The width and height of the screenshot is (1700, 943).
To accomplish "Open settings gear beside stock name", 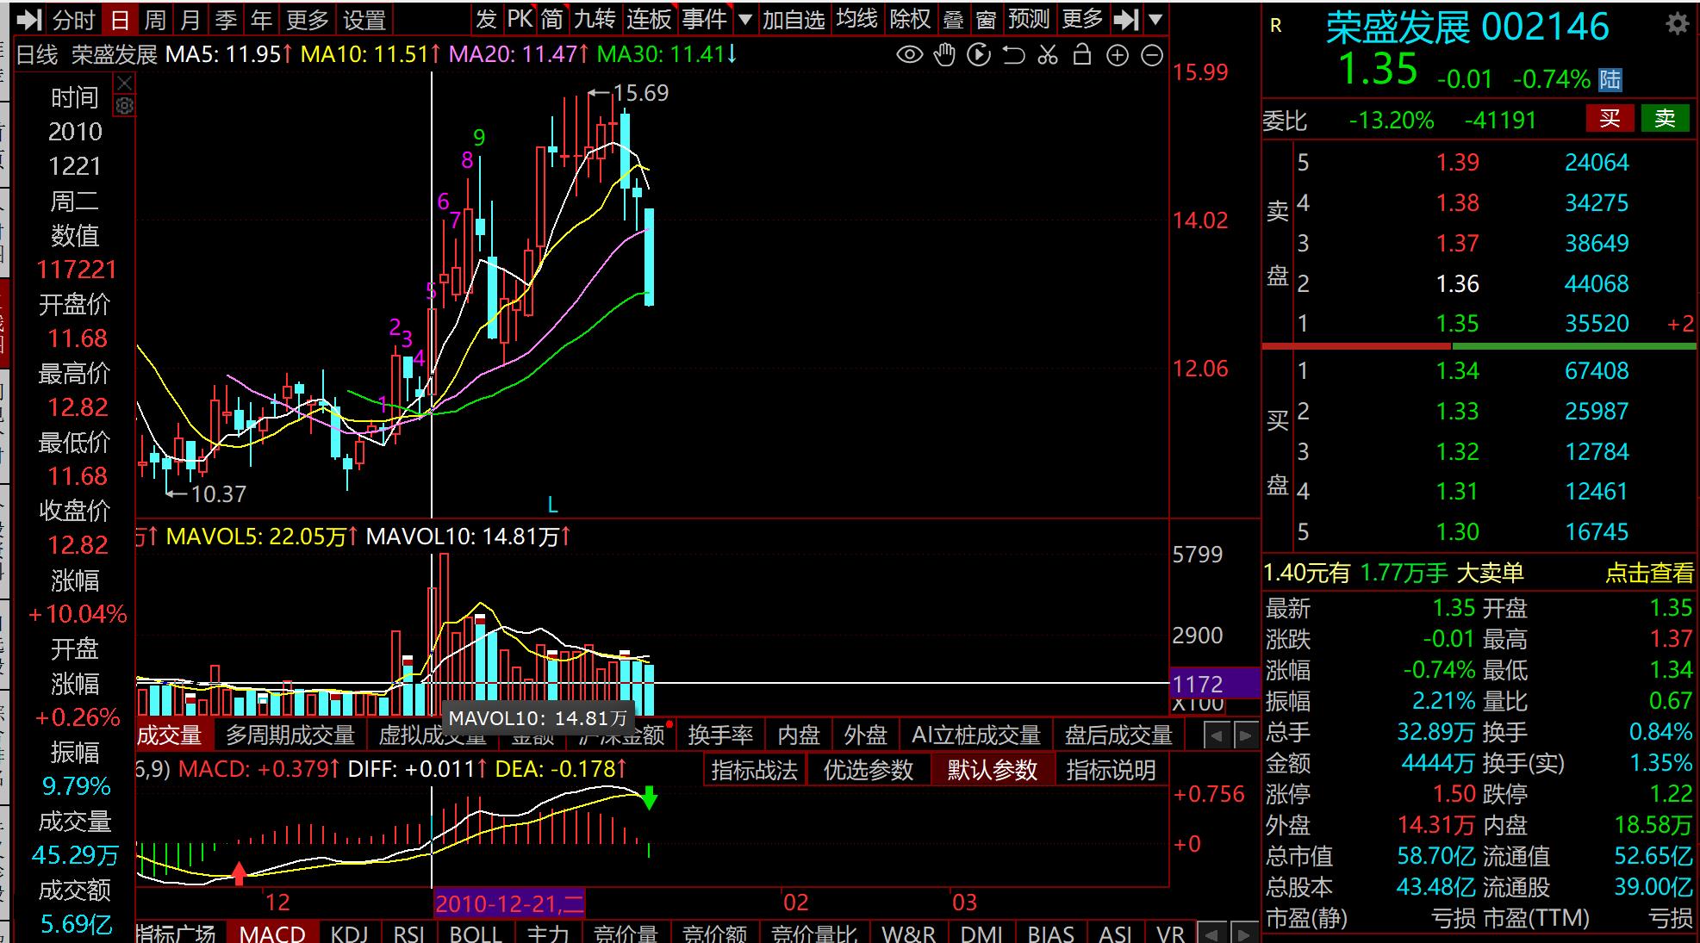I will 1677,23.
